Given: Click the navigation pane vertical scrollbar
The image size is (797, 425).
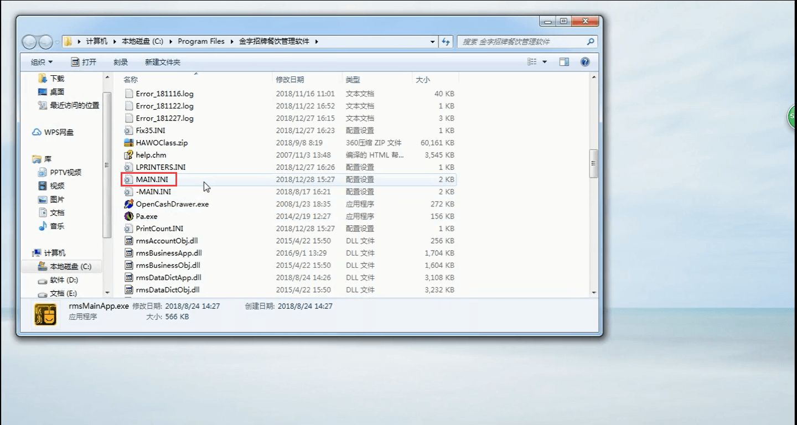Looking at the screenshot, I should pos(107,165).
